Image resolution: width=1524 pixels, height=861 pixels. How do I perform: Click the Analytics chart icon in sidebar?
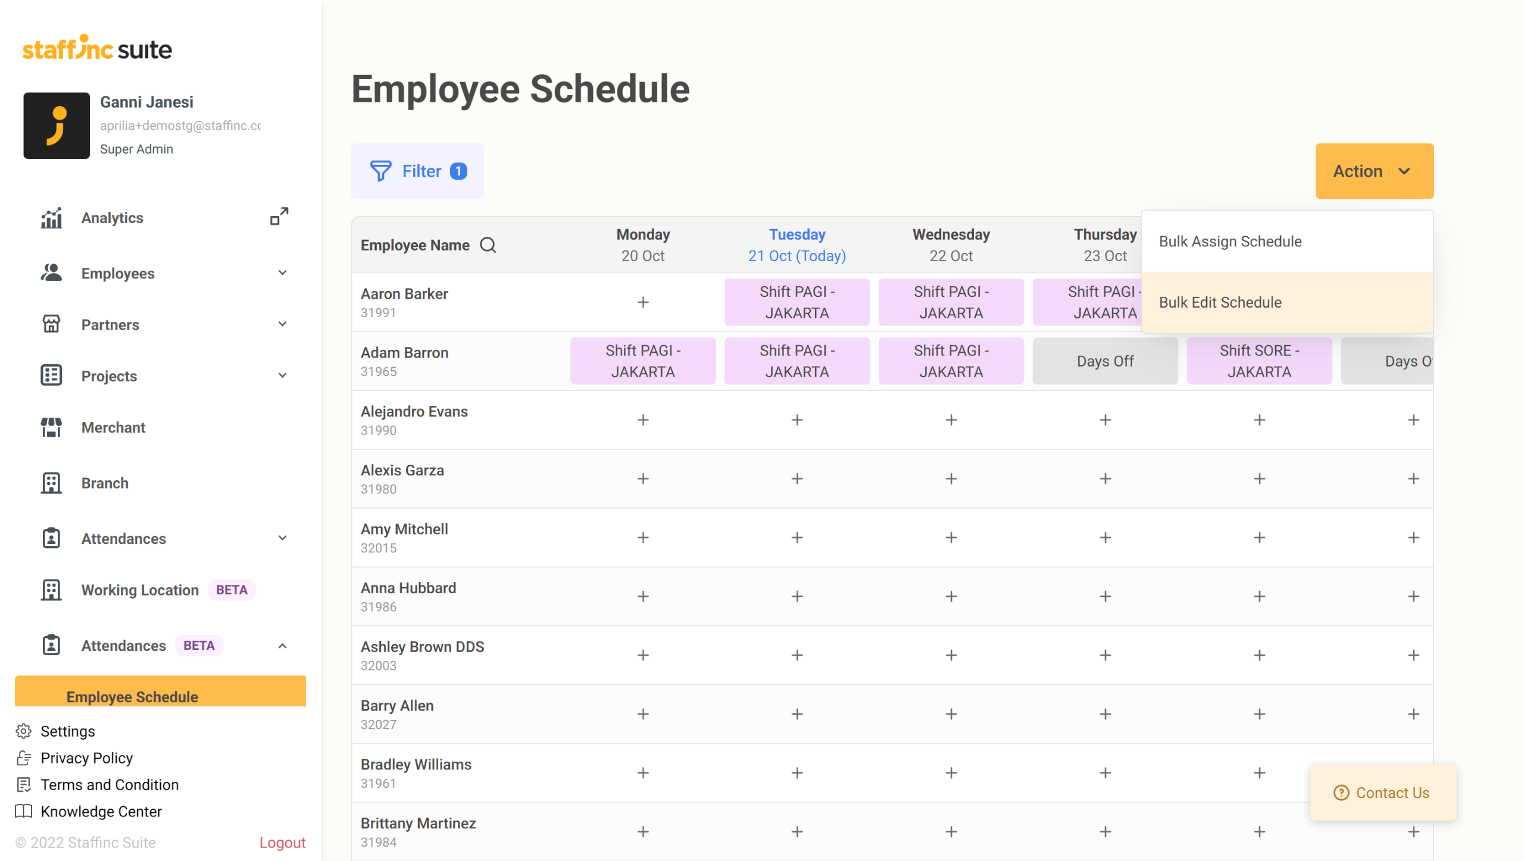(51, 218)
